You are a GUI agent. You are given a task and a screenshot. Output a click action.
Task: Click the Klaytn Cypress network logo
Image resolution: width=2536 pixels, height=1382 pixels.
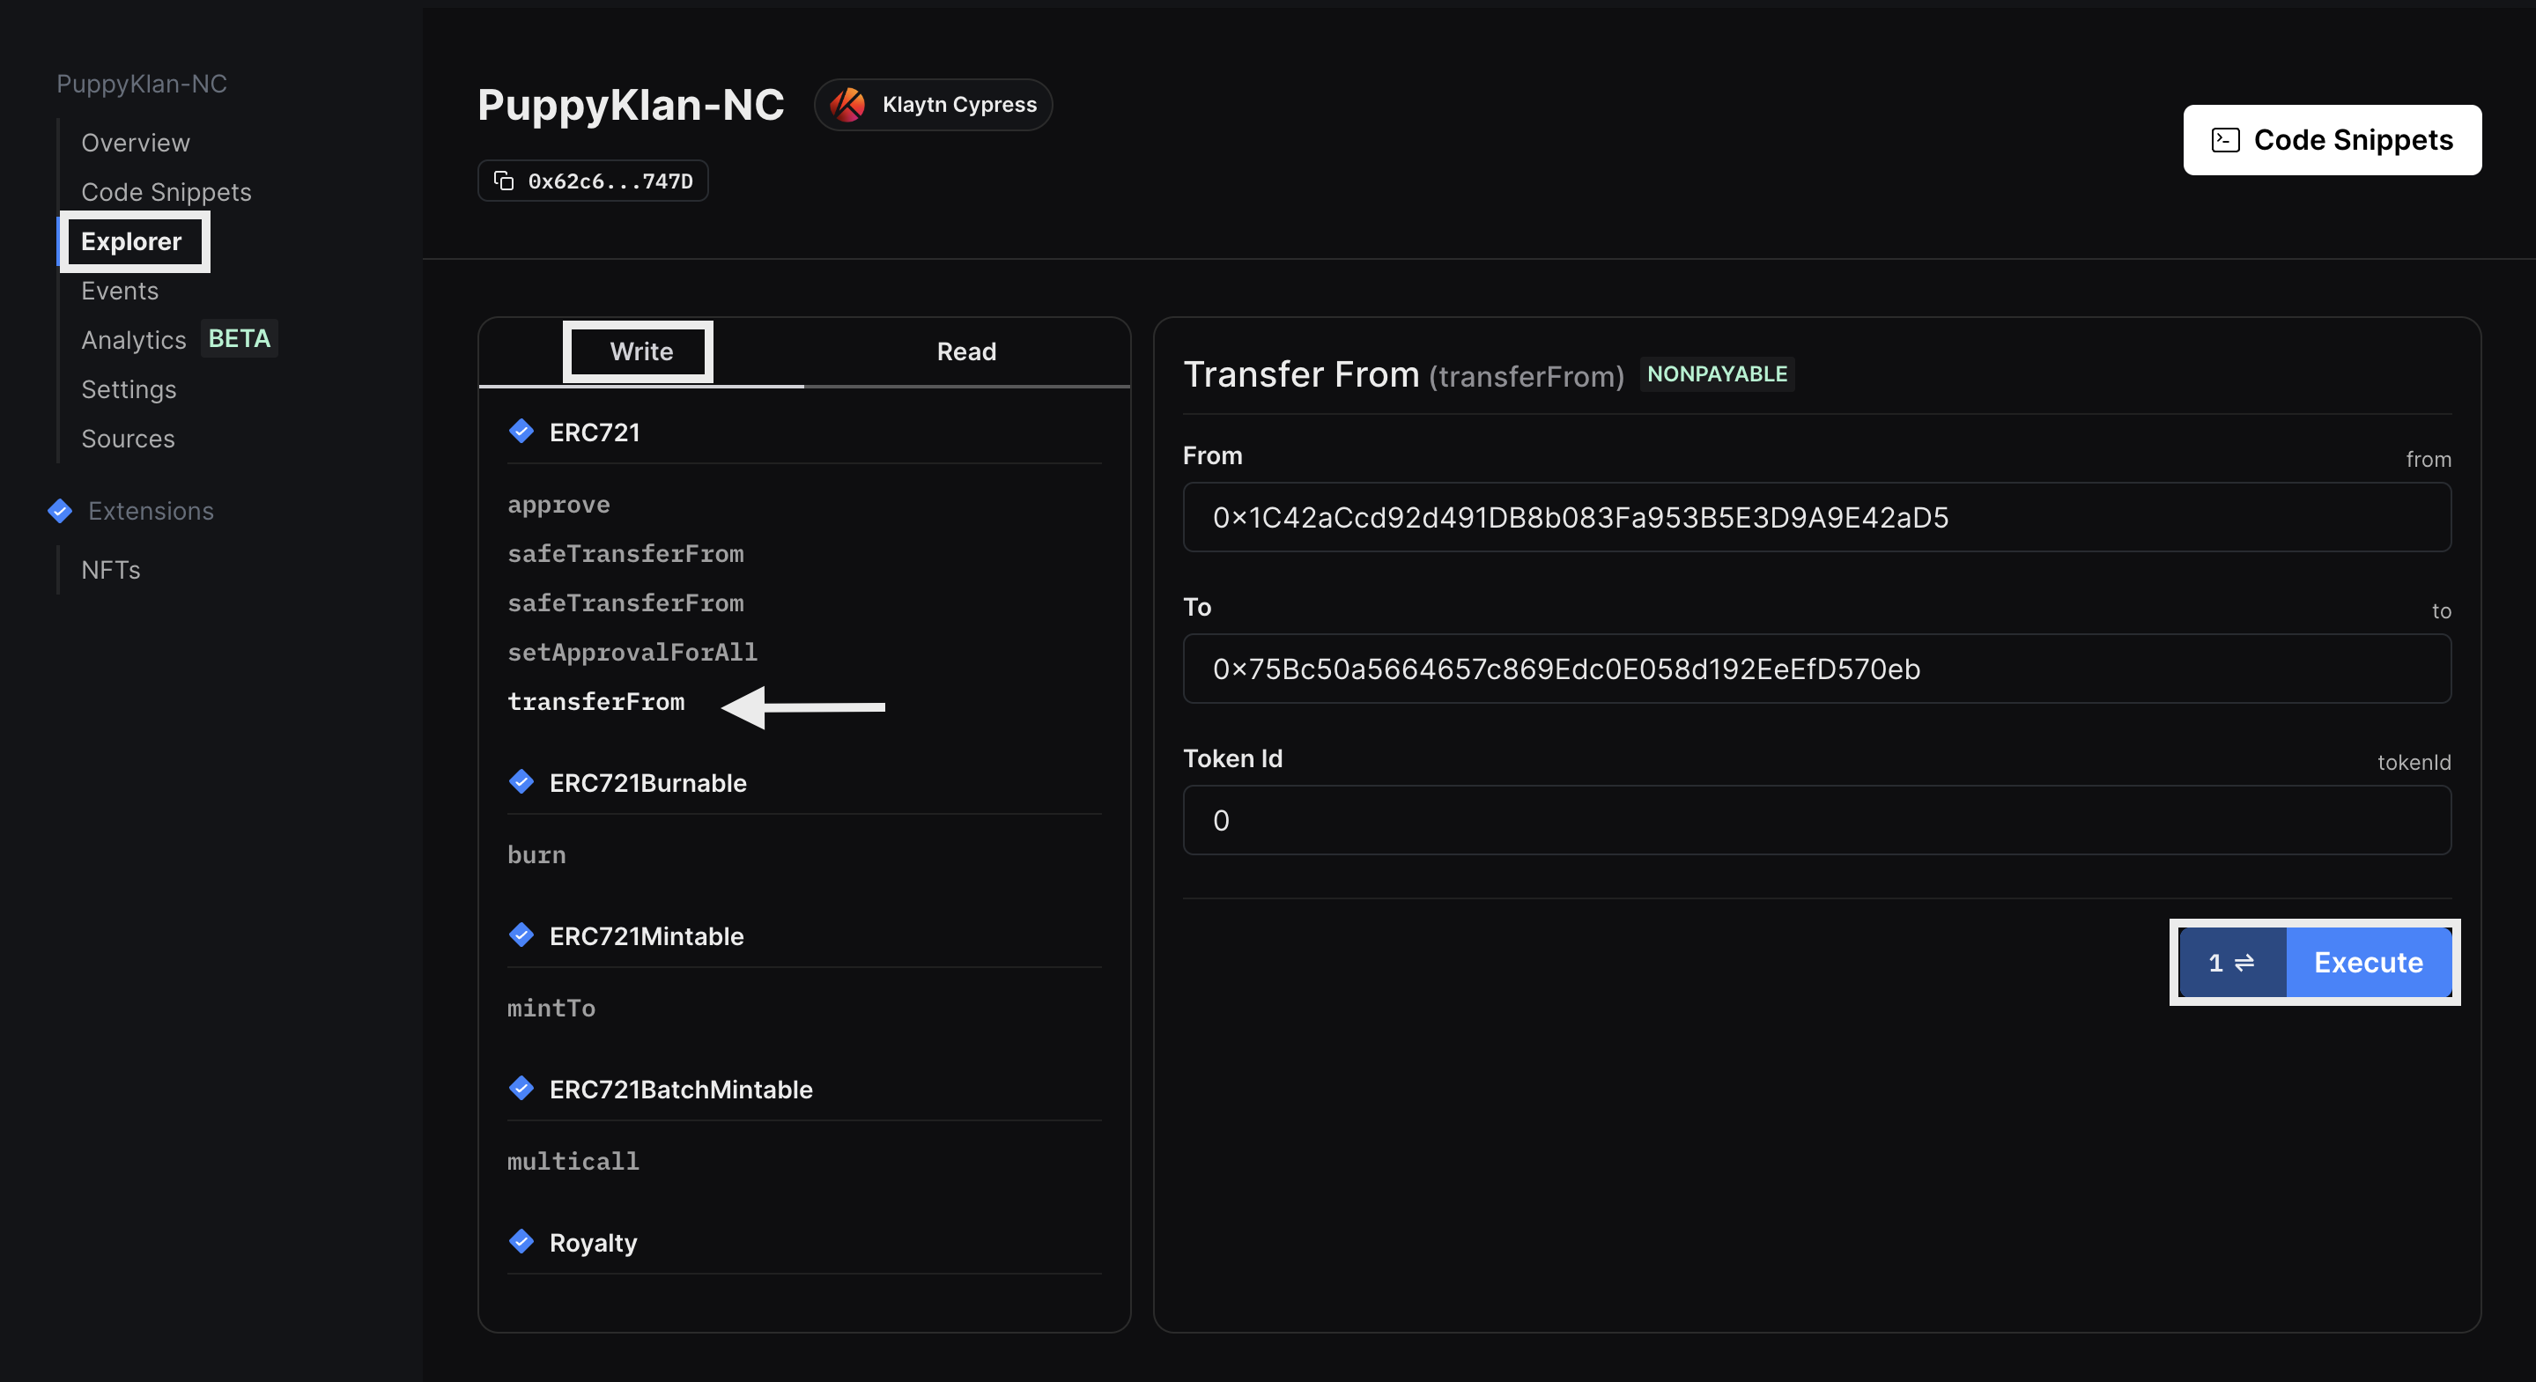847,104
